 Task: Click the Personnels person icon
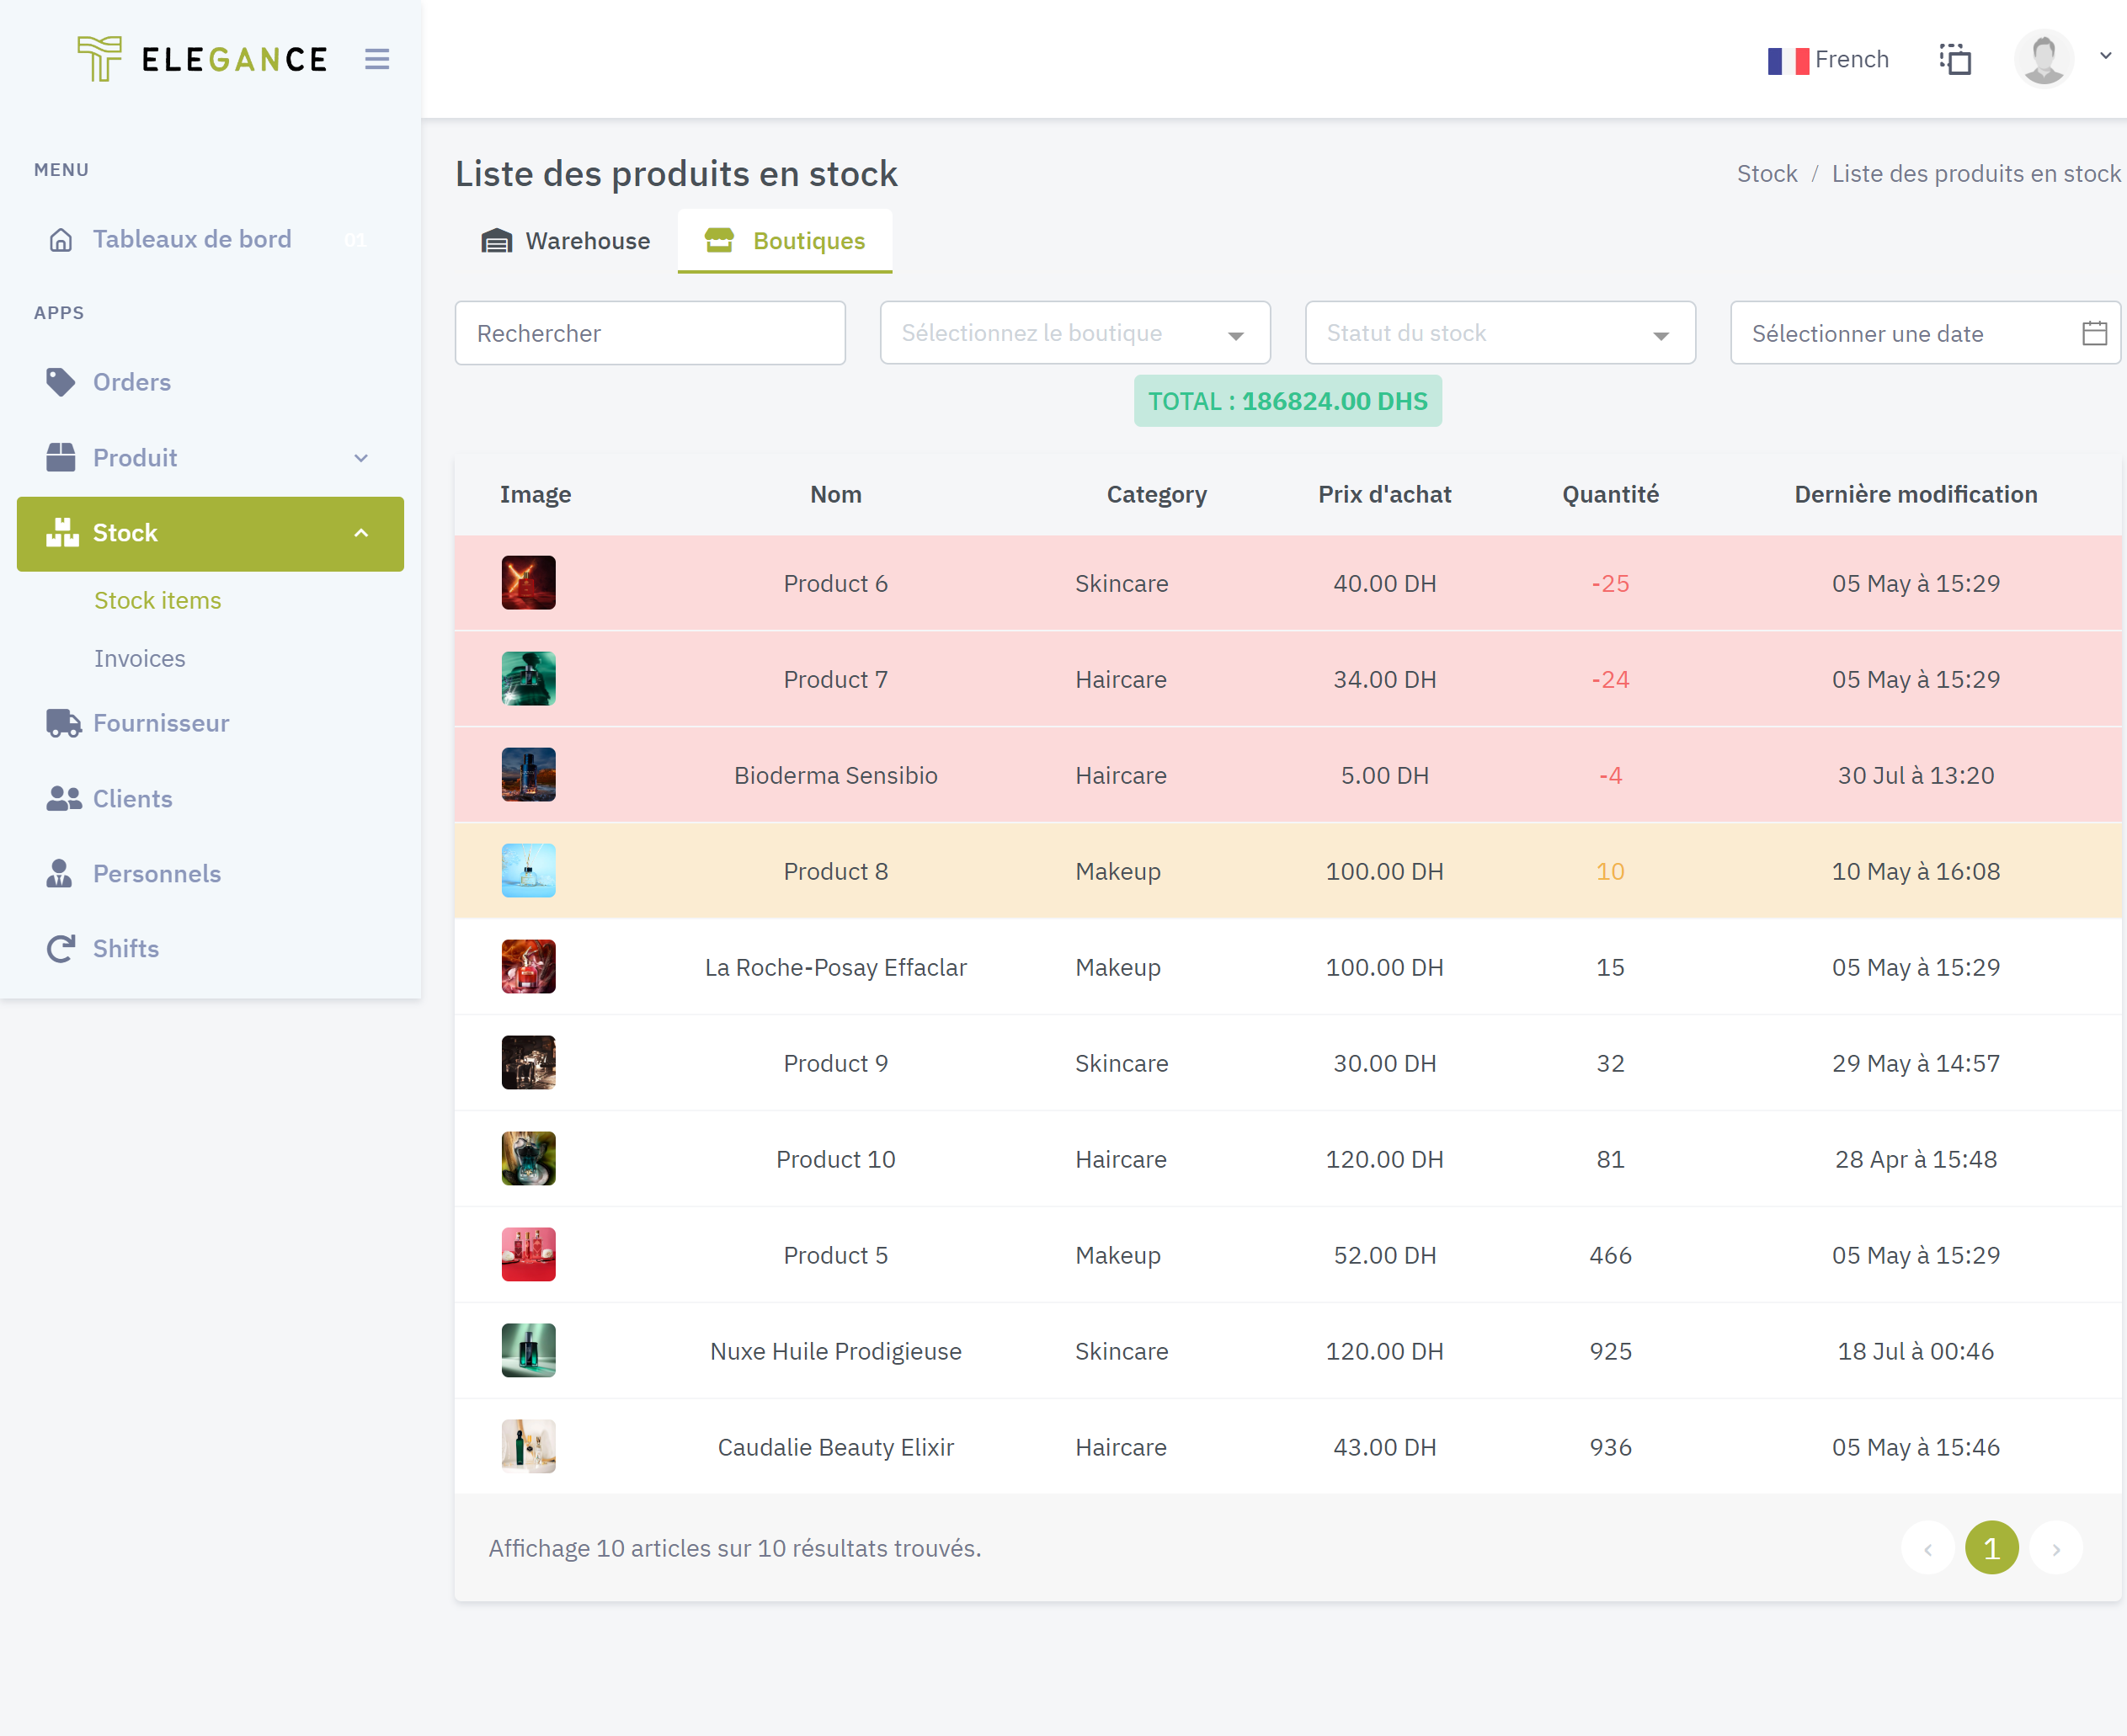(61, 873)
